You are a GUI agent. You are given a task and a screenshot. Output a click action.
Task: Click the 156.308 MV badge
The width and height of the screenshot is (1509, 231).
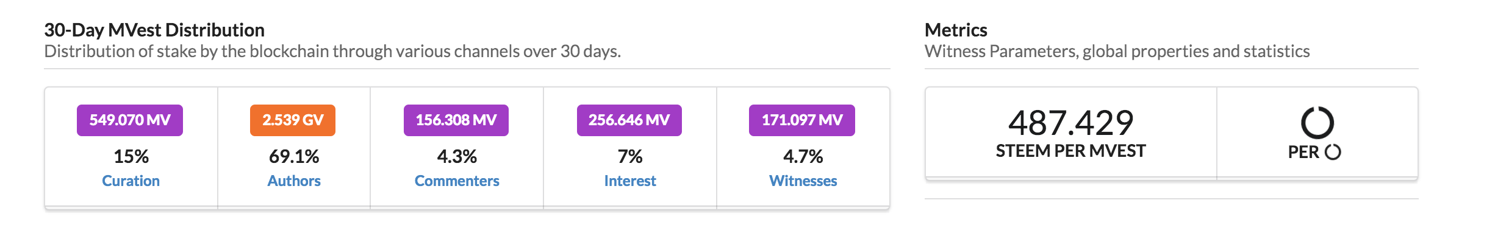[x=456, y=120]
